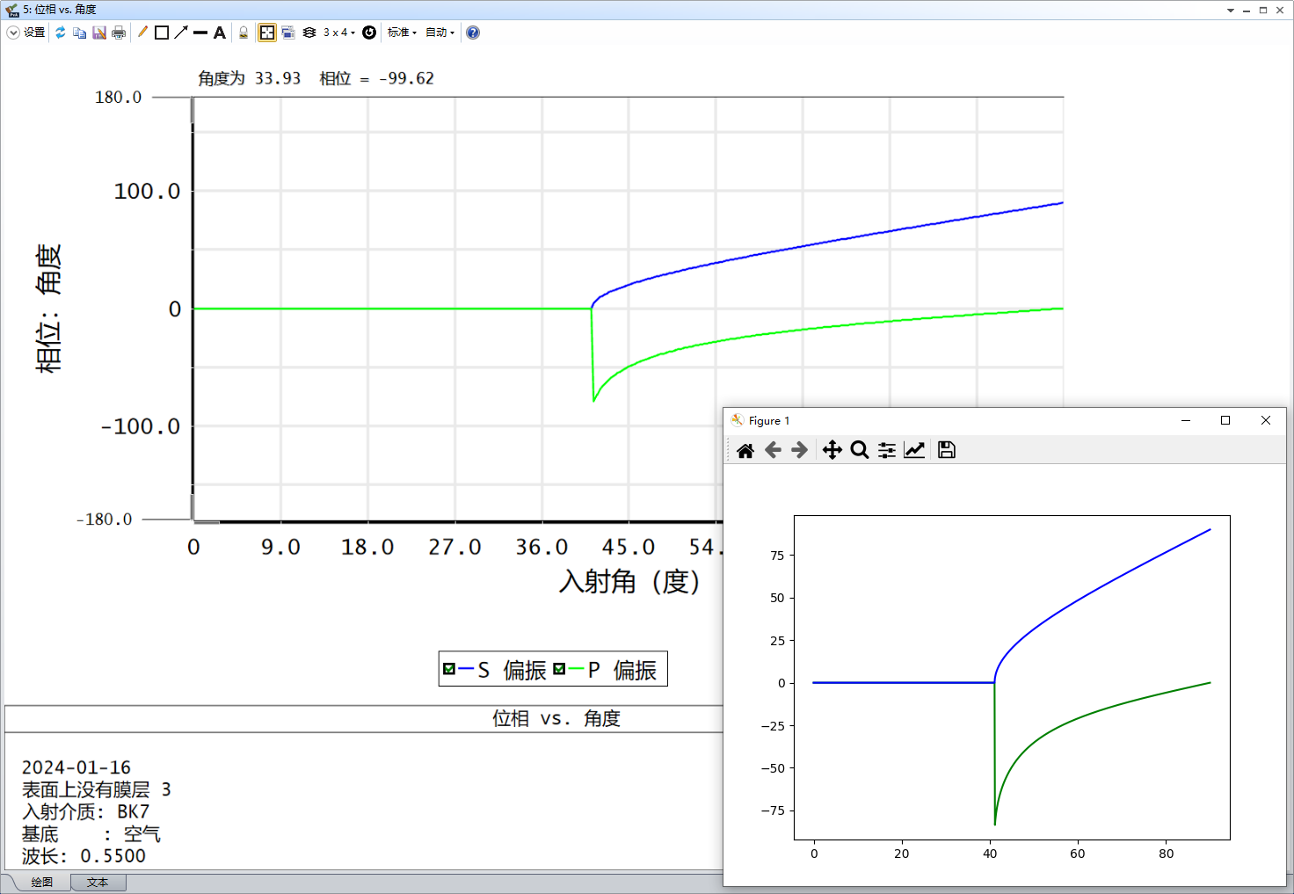Select the pan tool in Figure 1
This screenshot has height=894, width=1294.
tap(832, 450)
